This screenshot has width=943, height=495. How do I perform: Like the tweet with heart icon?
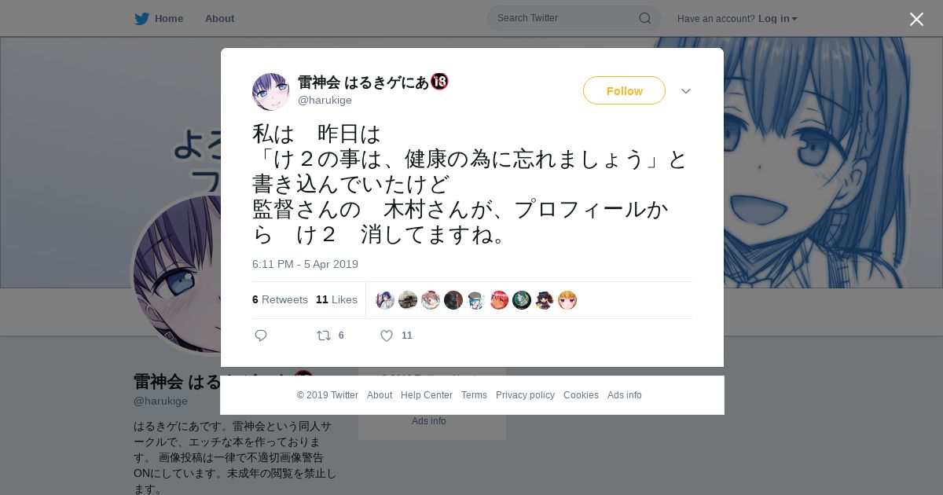387,335
